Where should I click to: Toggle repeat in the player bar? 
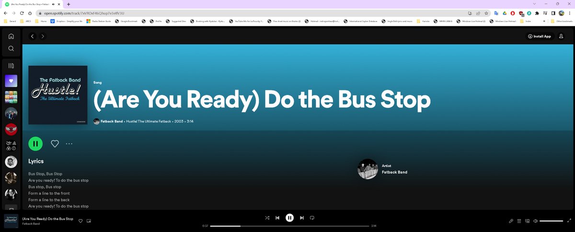pos(312,218)
